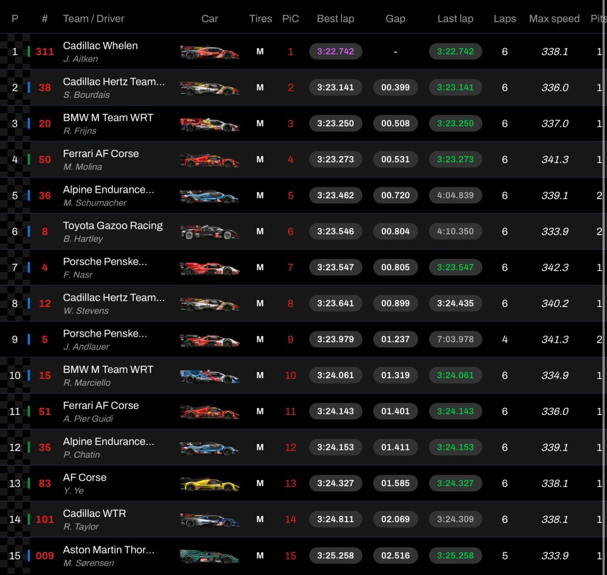Click the # car number column header
Screen dimensions: 607x575
(44, 18)
